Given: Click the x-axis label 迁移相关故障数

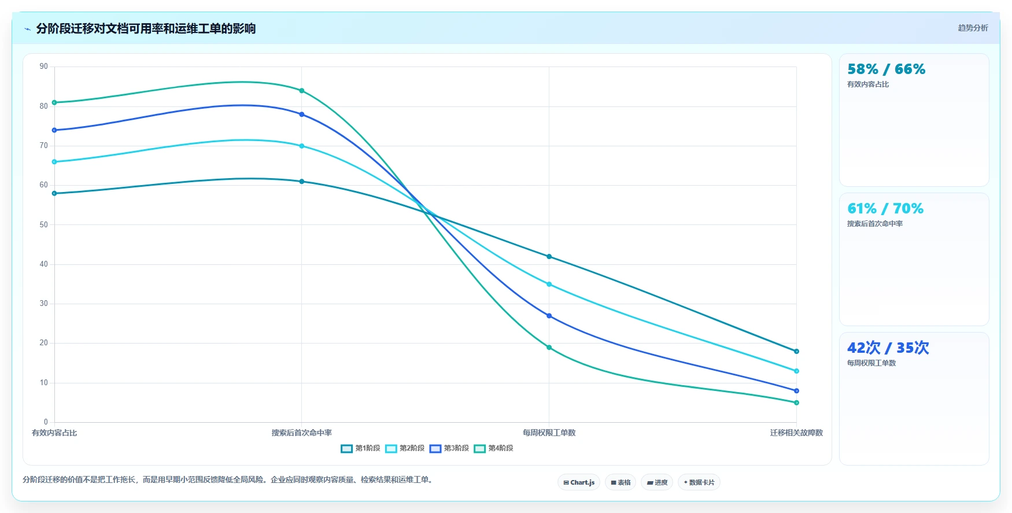Looking at the screenshot, I should [796, 433].
